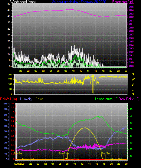Click the 0.5 rainfall axis tick
The image size is (141, 168).
pos(13,136)
